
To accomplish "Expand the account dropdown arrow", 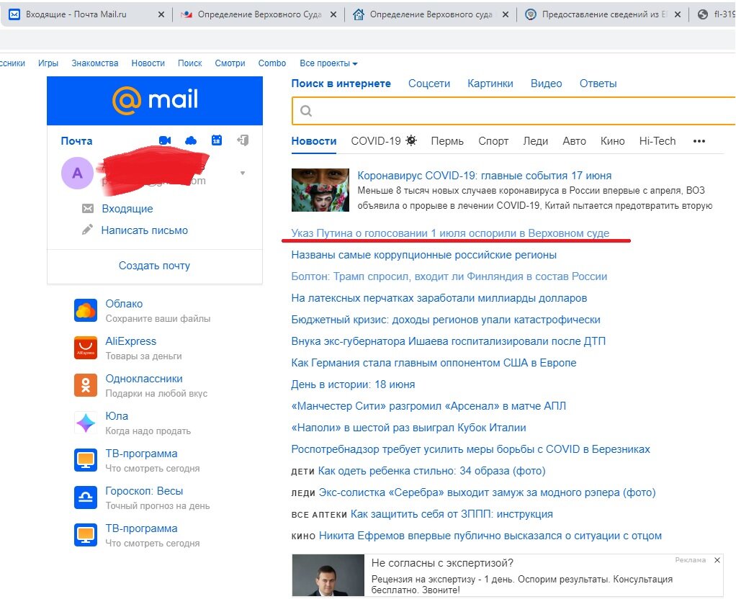I will 243,174.
